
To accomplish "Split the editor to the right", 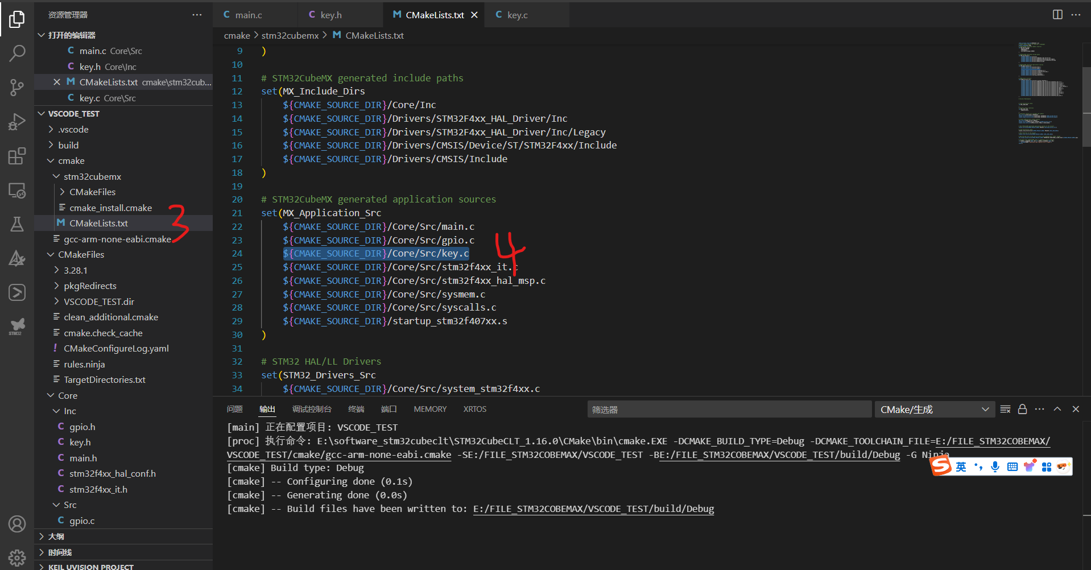I will click(x=1057, y=15).
